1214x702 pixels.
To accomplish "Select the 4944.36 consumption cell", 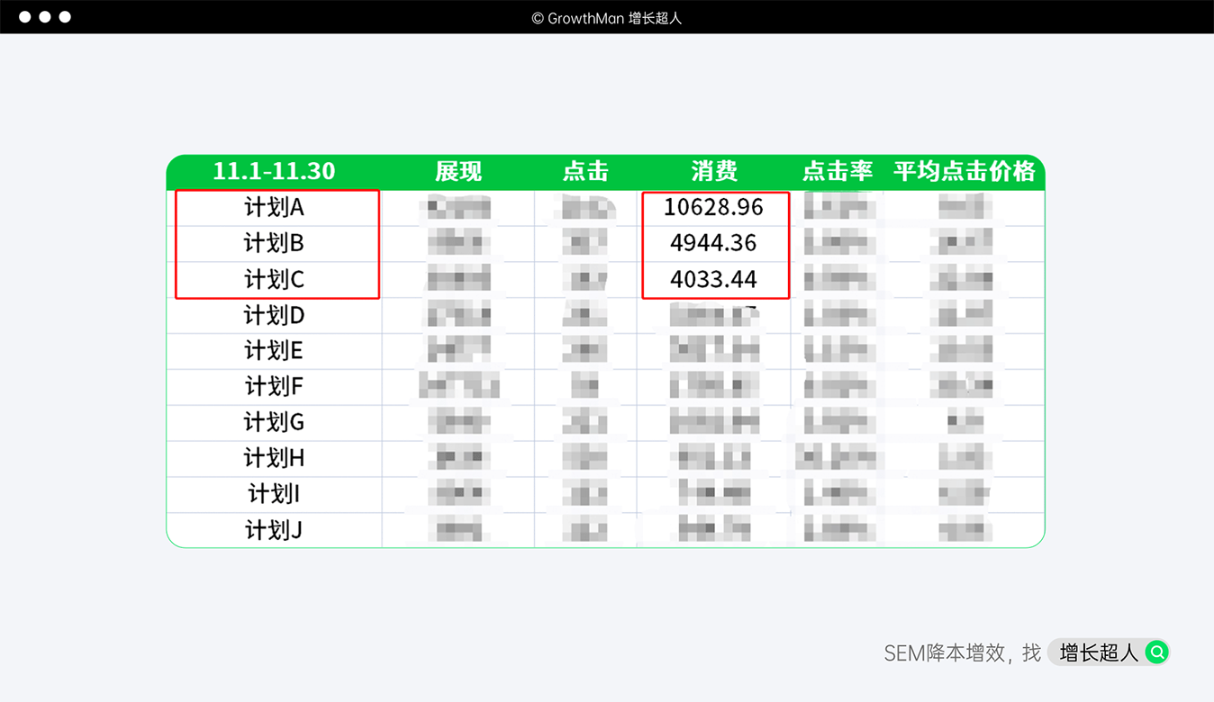I will [x=713, y=243].
